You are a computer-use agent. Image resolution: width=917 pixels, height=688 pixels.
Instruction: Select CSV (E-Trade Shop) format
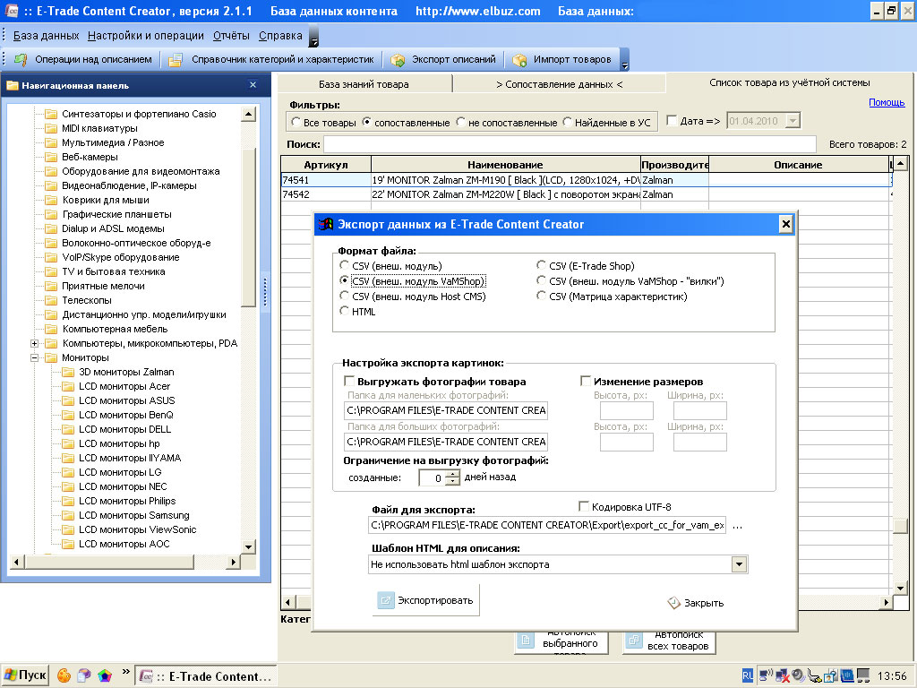pos(542,265)
